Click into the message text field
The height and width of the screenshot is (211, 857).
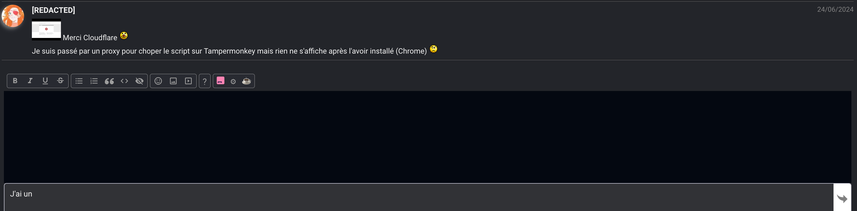(419, 198)
